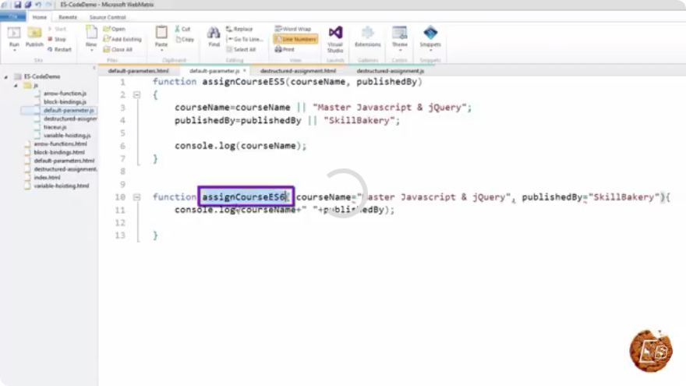
Task: Open the destructured-assignment.js editor tab
Action: (390, 71)
